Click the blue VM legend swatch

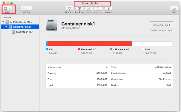tap(47, 49)
